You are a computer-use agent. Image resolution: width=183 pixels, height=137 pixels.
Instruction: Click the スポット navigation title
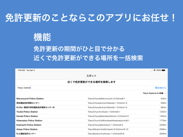91,76
